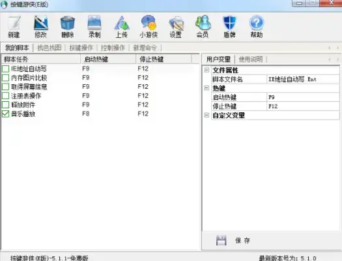
Task: Select the 用户变量 tab
Action: [x=218, y=59]
